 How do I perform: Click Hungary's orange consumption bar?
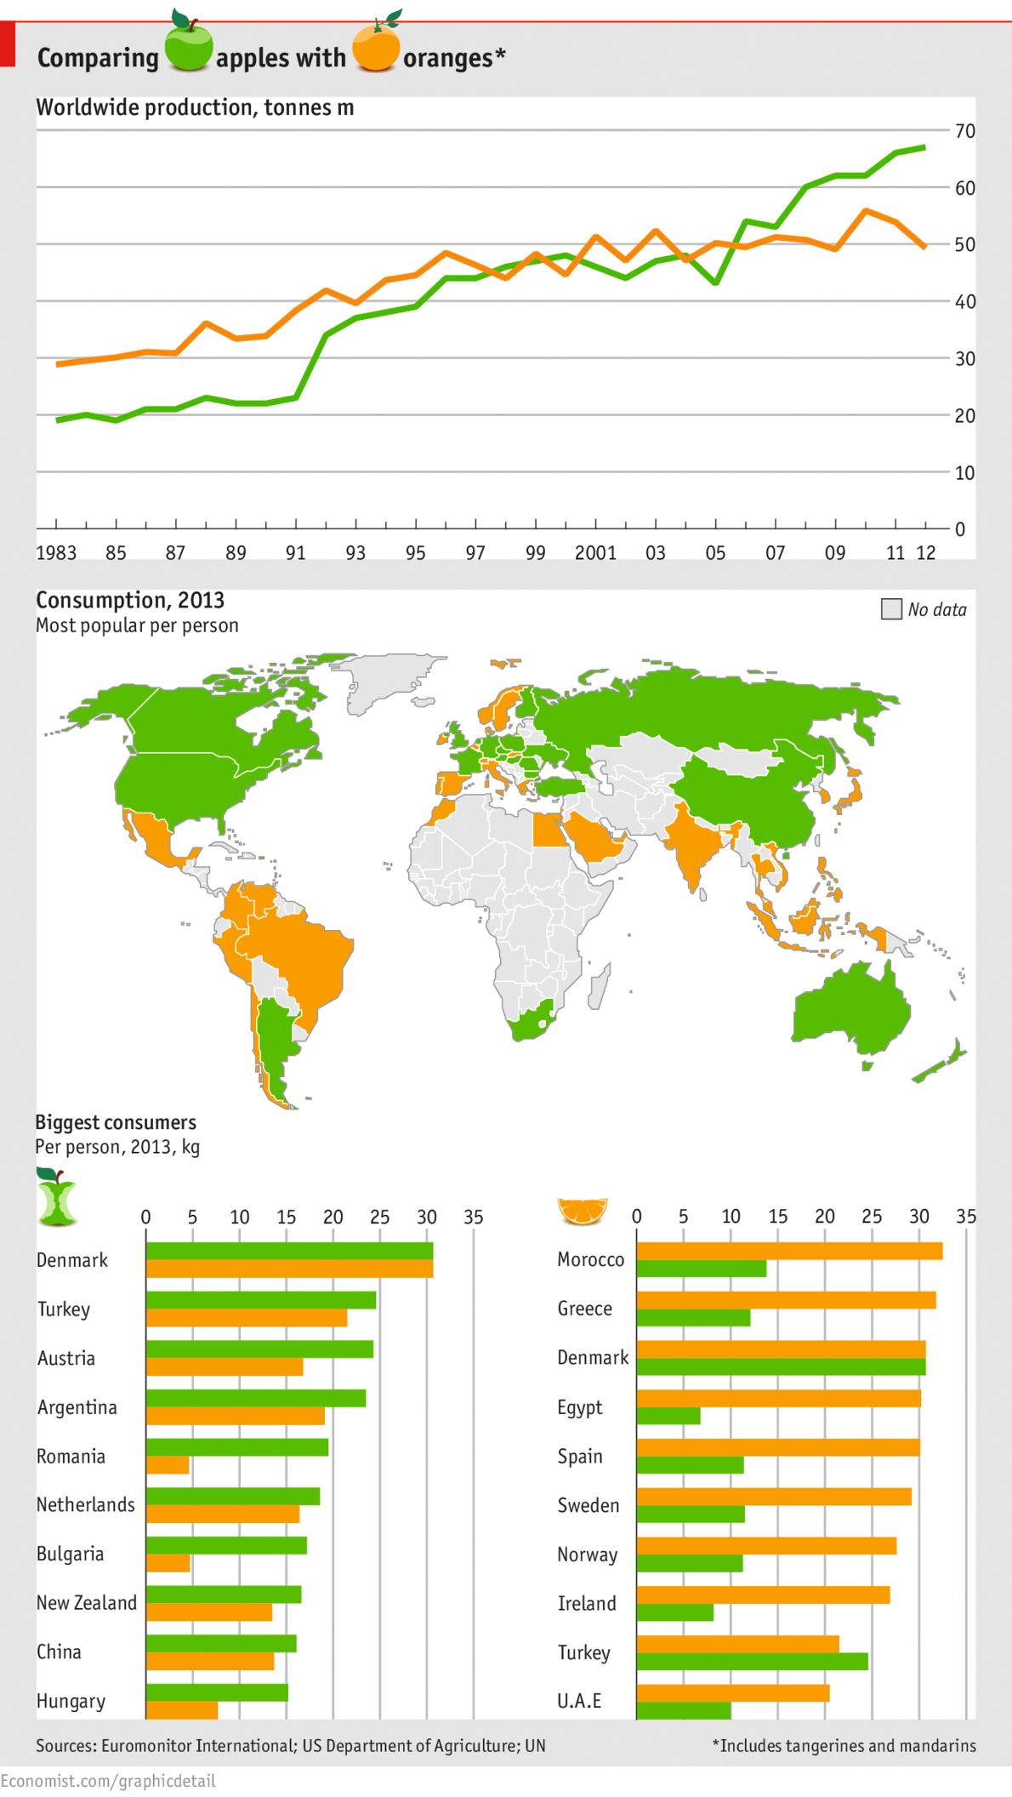click(x=182, y=1710)
